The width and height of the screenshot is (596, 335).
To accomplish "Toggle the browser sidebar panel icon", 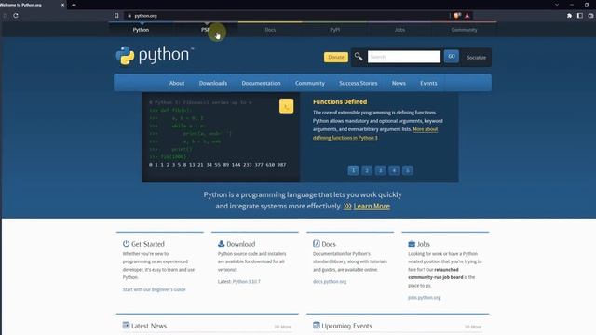I will tap(579, 16).
